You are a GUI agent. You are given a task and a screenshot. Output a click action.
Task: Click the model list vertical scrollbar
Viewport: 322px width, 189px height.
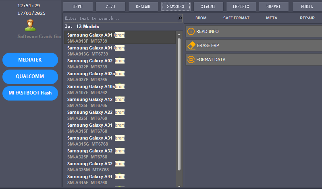point(179,101)
